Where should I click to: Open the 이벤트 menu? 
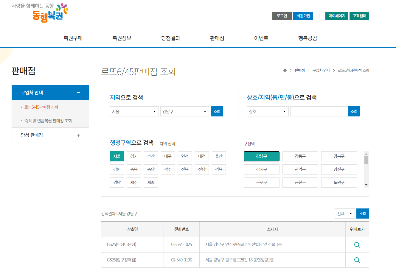261,38
